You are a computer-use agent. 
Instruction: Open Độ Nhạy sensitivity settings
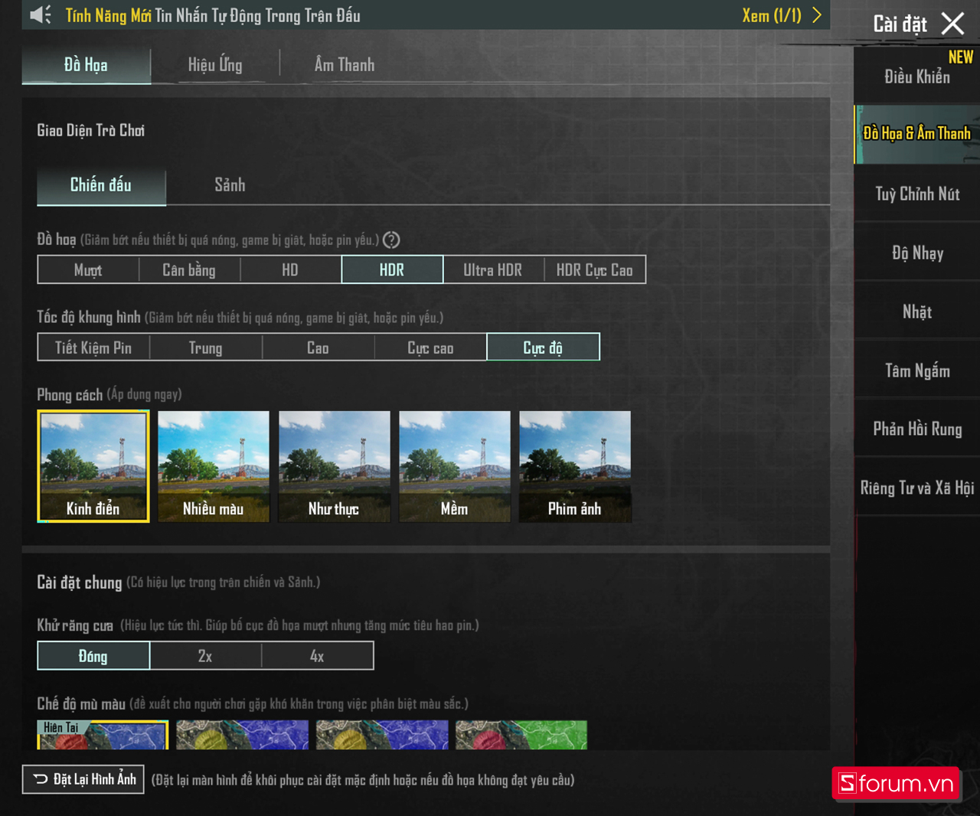917,253
